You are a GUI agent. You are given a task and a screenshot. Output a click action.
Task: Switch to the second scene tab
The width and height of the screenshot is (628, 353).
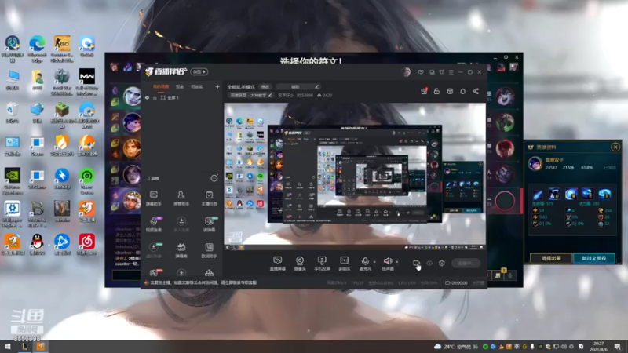180,86
